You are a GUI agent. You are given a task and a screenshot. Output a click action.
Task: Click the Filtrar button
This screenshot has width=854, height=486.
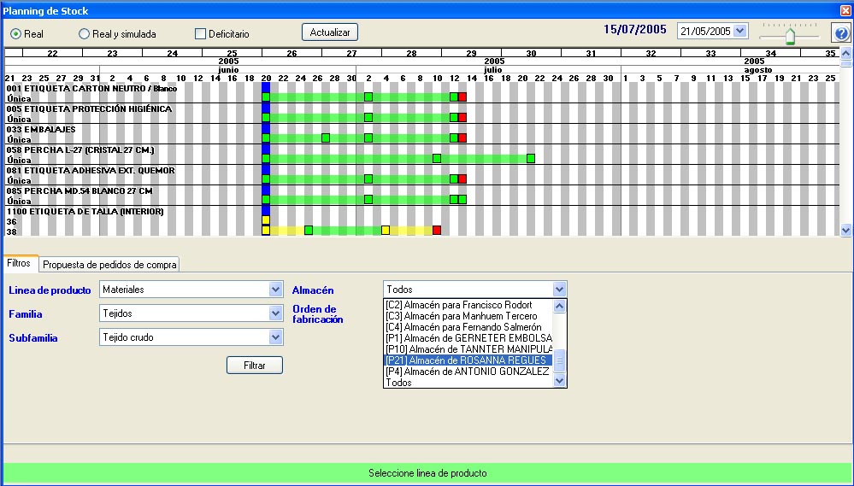(254, 365)
